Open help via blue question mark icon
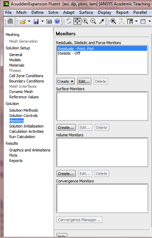This screenshot has width=152, height=238. (x=57, y=21)
